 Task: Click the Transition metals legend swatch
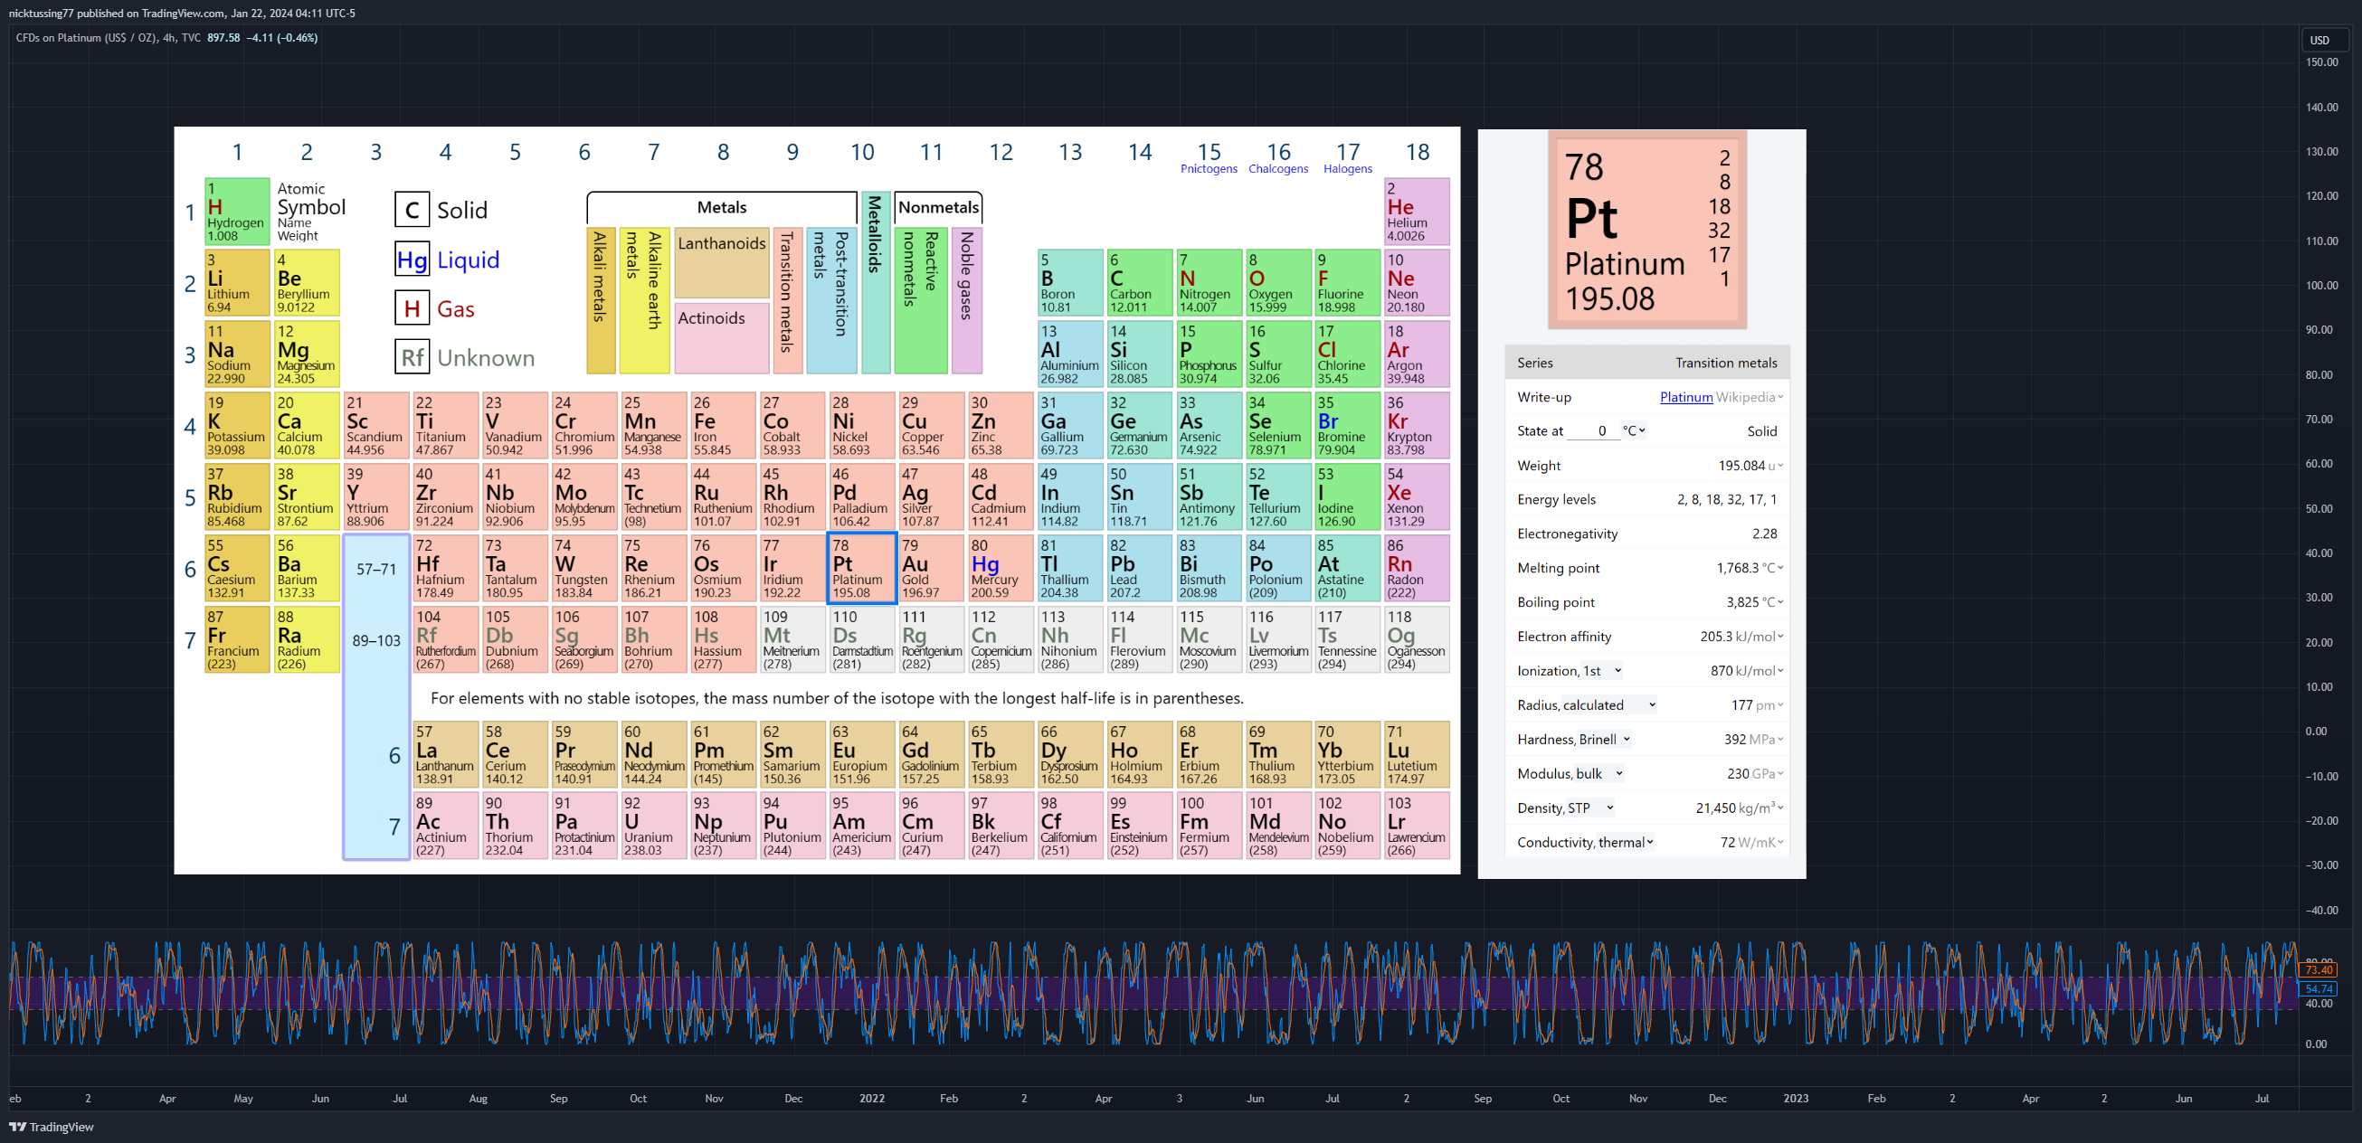point(787,300)
